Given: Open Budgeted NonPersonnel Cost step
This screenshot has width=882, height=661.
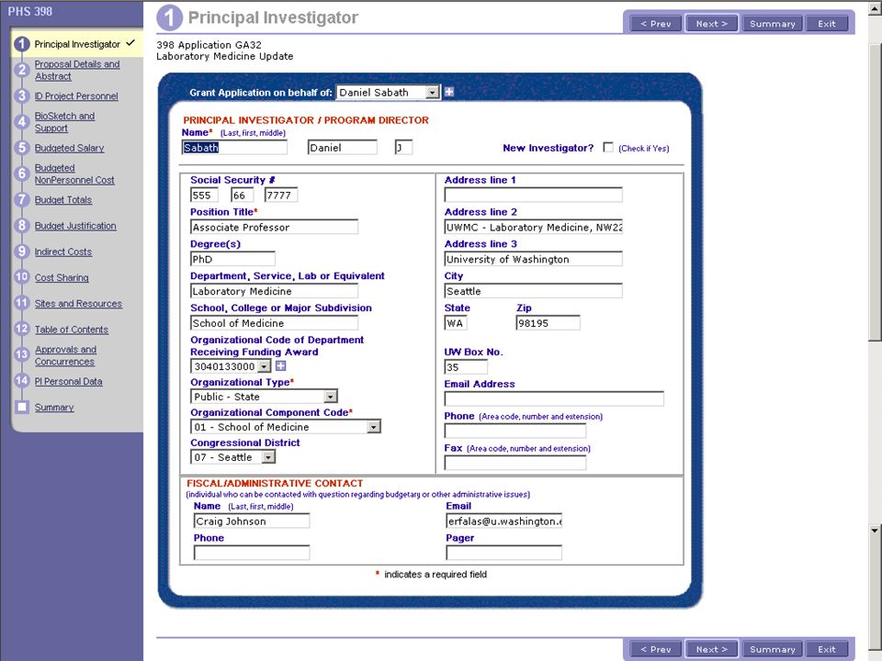Looking at the screenshot, I should coord(74,174).
